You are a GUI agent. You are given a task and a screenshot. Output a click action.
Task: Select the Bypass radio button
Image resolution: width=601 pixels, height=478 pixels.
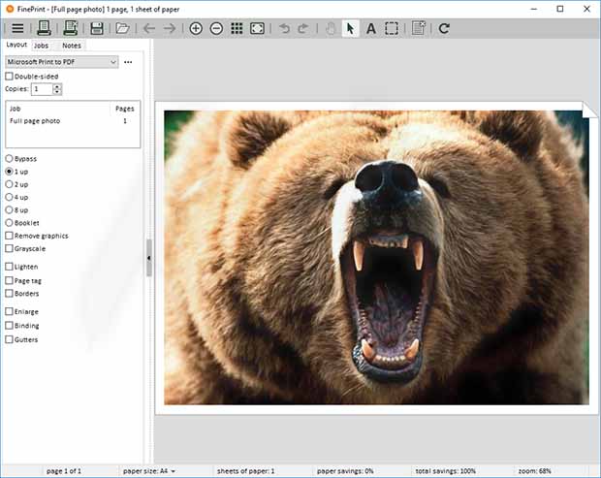point(9,158)
